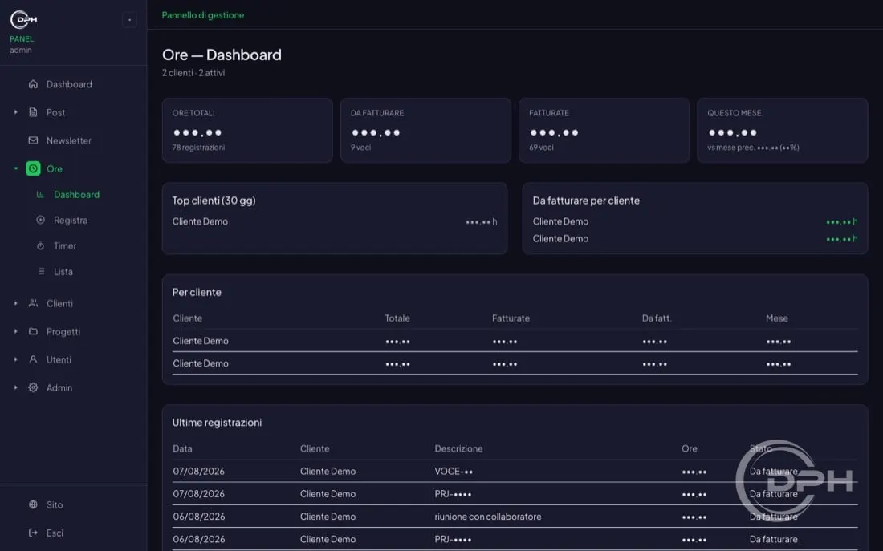Viewport: 883px width, 551px height.
Task: Open the Timer sub-item label
Action: point(65,246)
